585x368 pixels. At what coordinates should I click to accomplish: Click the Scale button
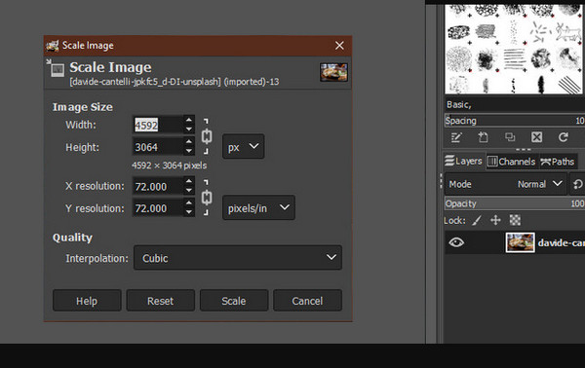point(234,300)
